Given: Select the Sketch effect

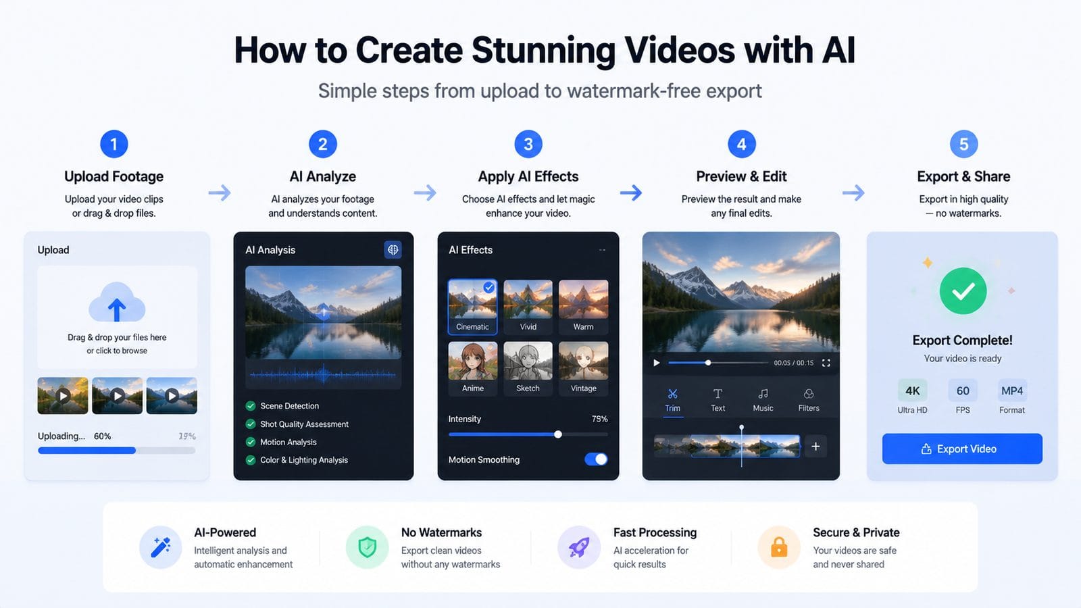Looking at the screenshot, I should tap(528, 369).
